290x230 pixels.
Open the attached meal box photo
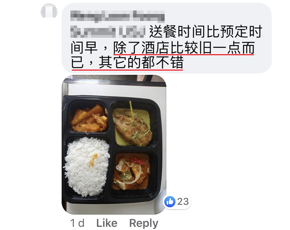(114, 144)
